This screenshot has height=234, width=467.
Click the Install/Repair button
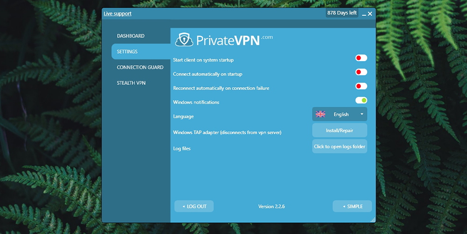[x=340, y=130]
